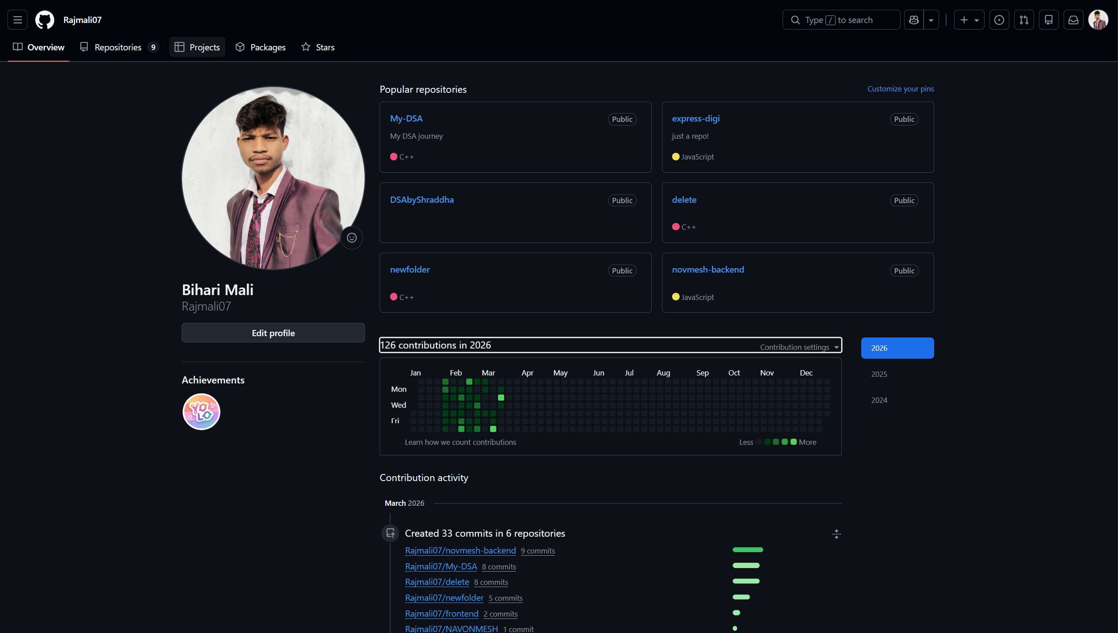The height and width of the screenshot is (633, 1118).
Task: Open the pull requests icon
Action: [x=1024, y=19]
